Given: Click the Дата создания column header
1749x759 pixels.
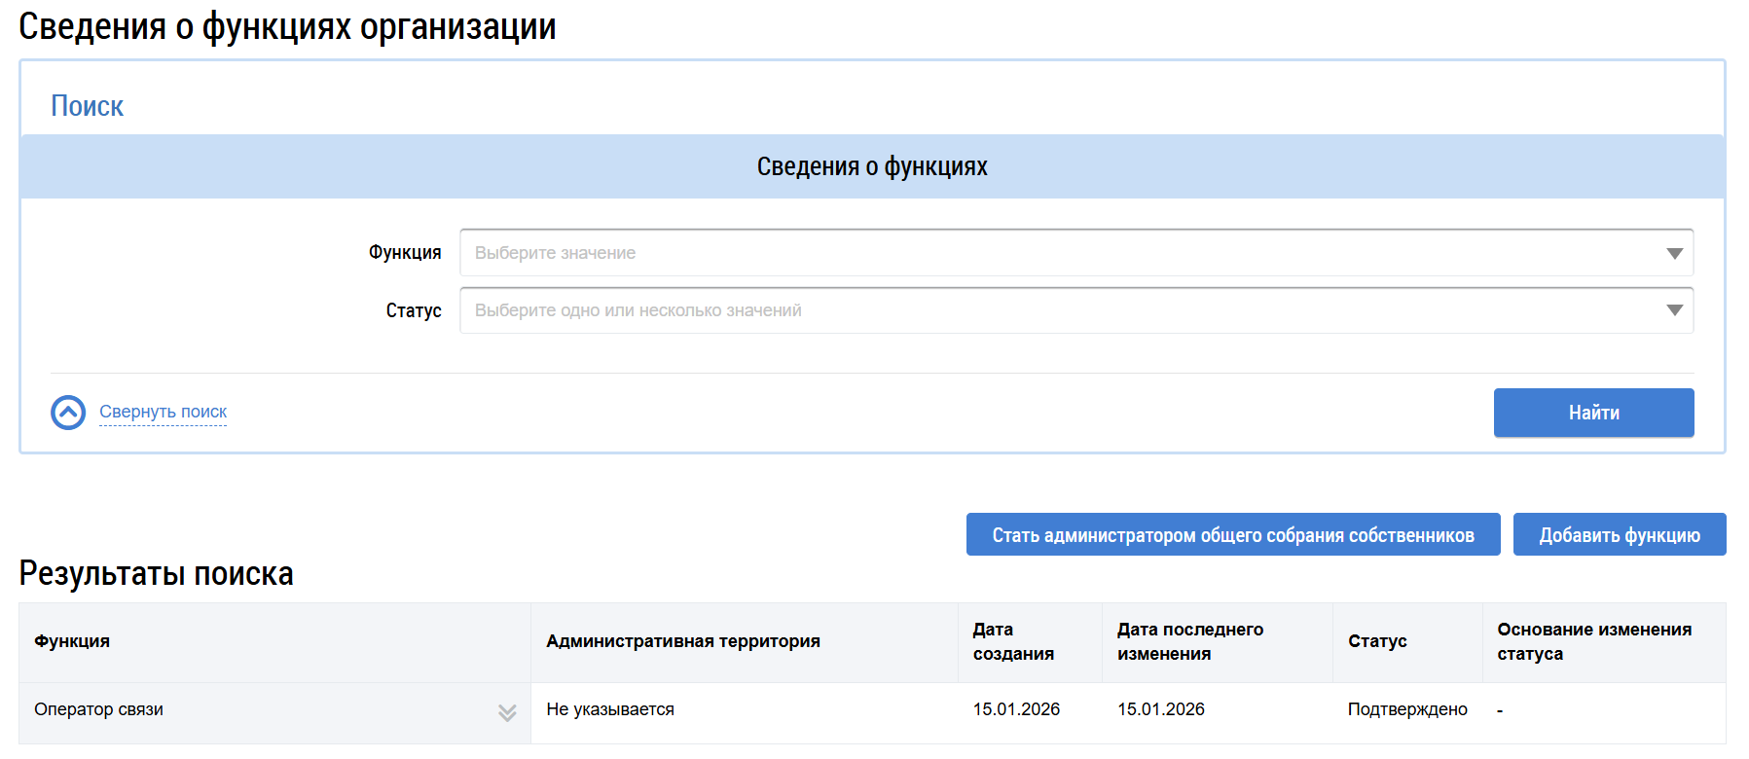Looking at the screenshot, I should click(1012, 641).
